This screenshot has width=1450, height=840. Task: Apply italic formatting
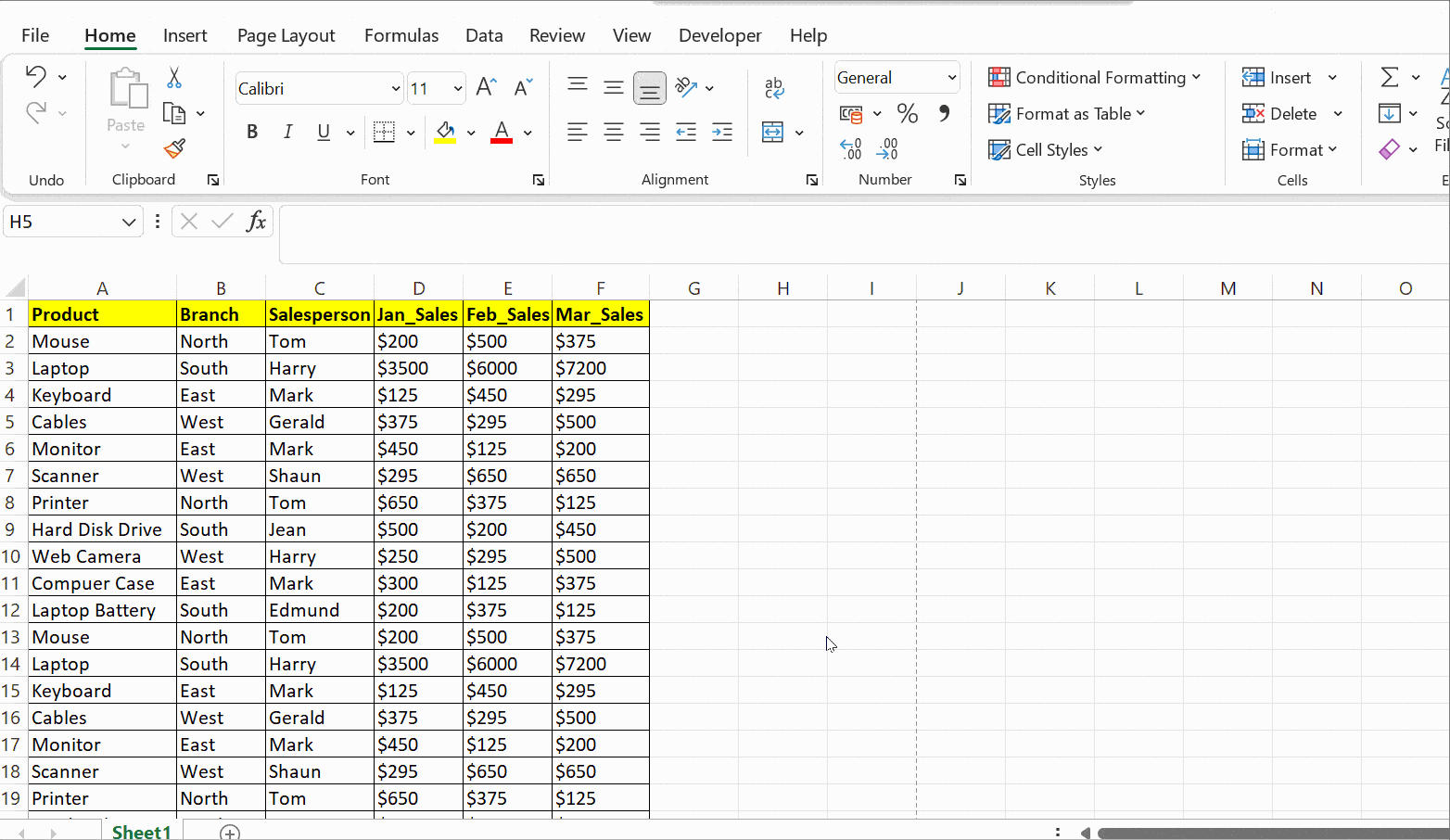coord(287,132)
